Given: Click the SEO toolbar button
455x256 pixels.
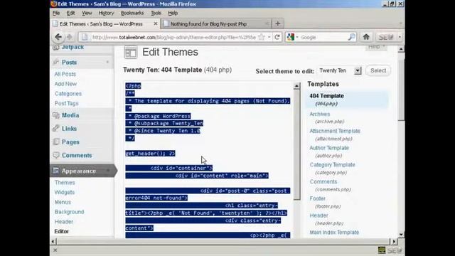Looking at the screenshot, I should (386, 37).
